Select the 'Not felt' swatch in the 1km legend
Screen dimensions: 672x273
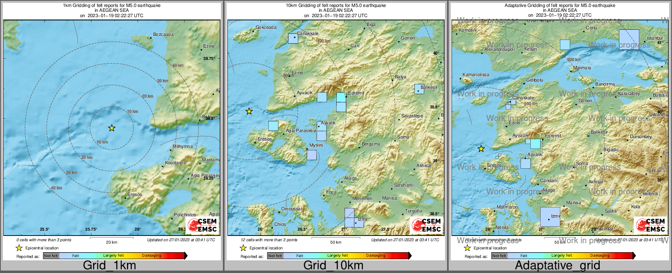(51, 256)
